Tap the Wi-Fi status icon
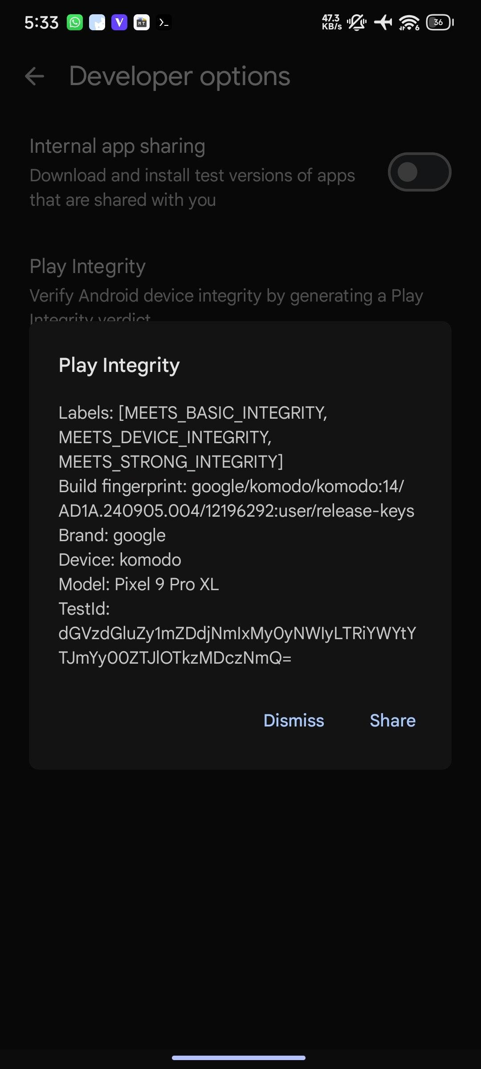This screenshot has height=1069, width=481. click(x=409, y=22)
